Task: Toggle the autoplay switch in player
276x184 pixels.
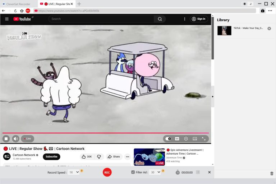Action: click(x=168, y=139)
